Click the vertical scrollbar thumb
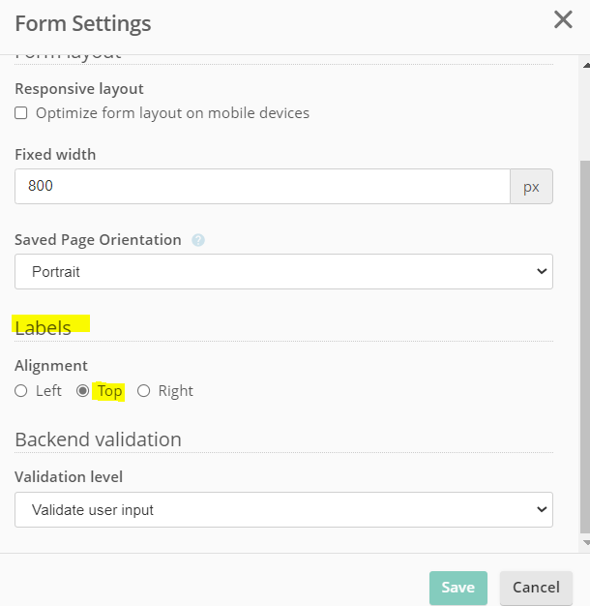 pyautogui.click(x=584, y=339)
